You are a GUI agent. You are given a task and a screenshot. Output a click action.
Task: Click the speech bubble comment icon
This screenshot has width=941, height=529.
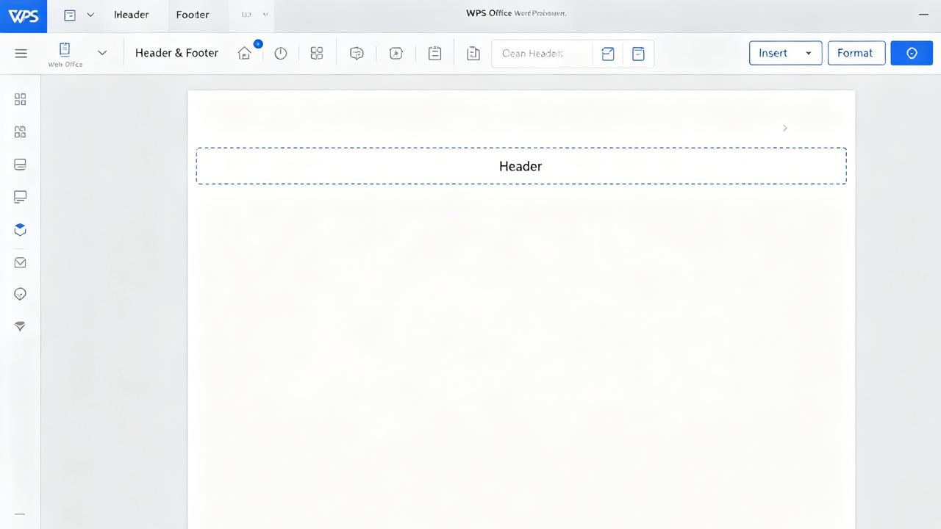357,53
